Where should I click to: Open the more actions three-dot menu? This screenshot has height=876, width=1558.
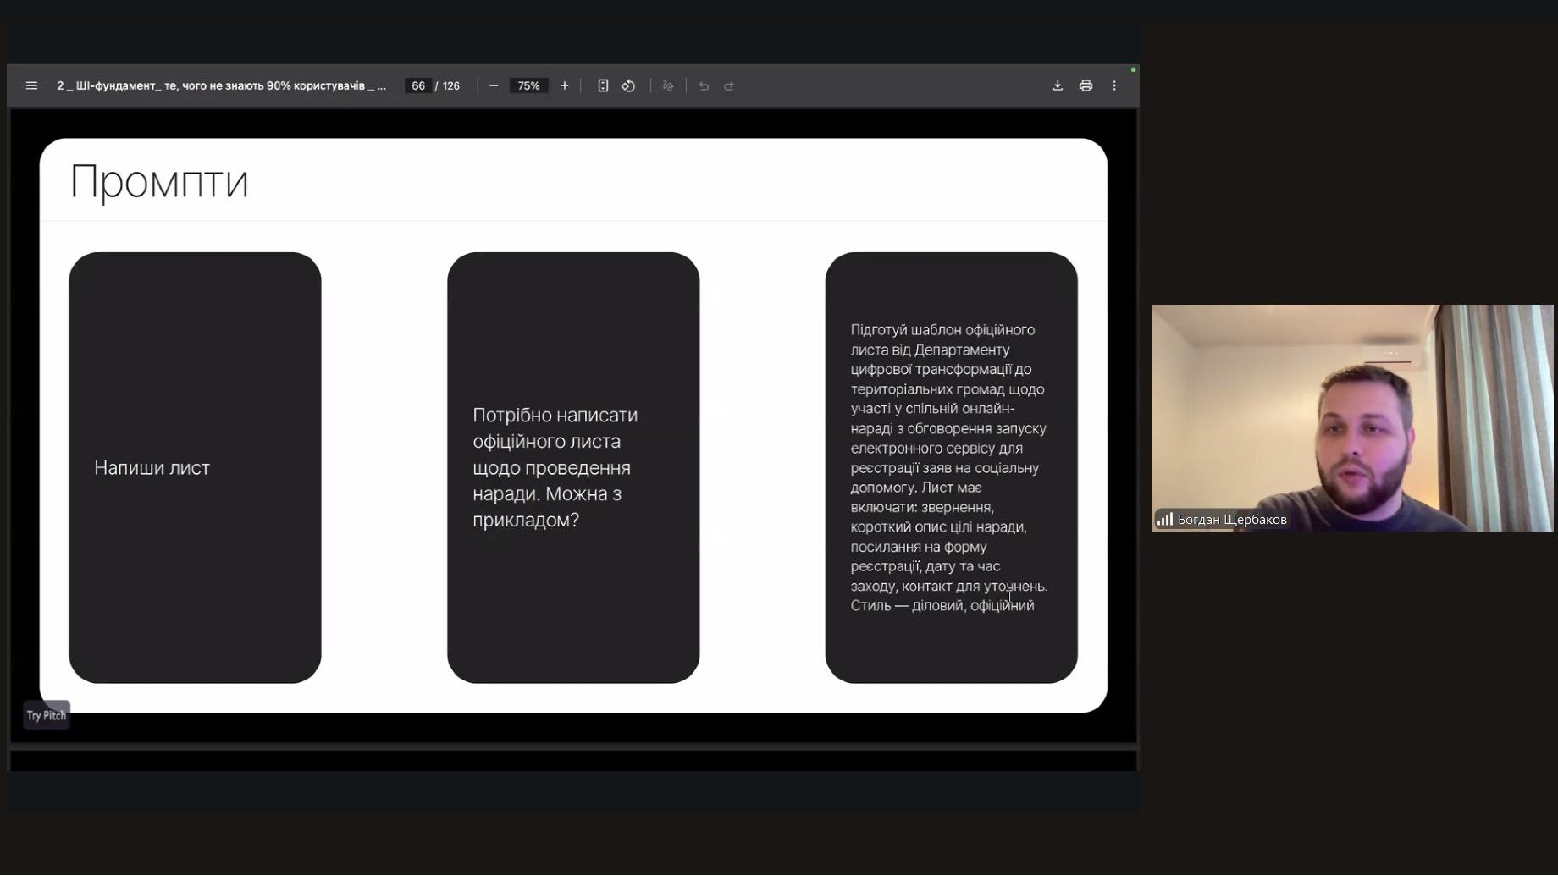click(1114, 85)
